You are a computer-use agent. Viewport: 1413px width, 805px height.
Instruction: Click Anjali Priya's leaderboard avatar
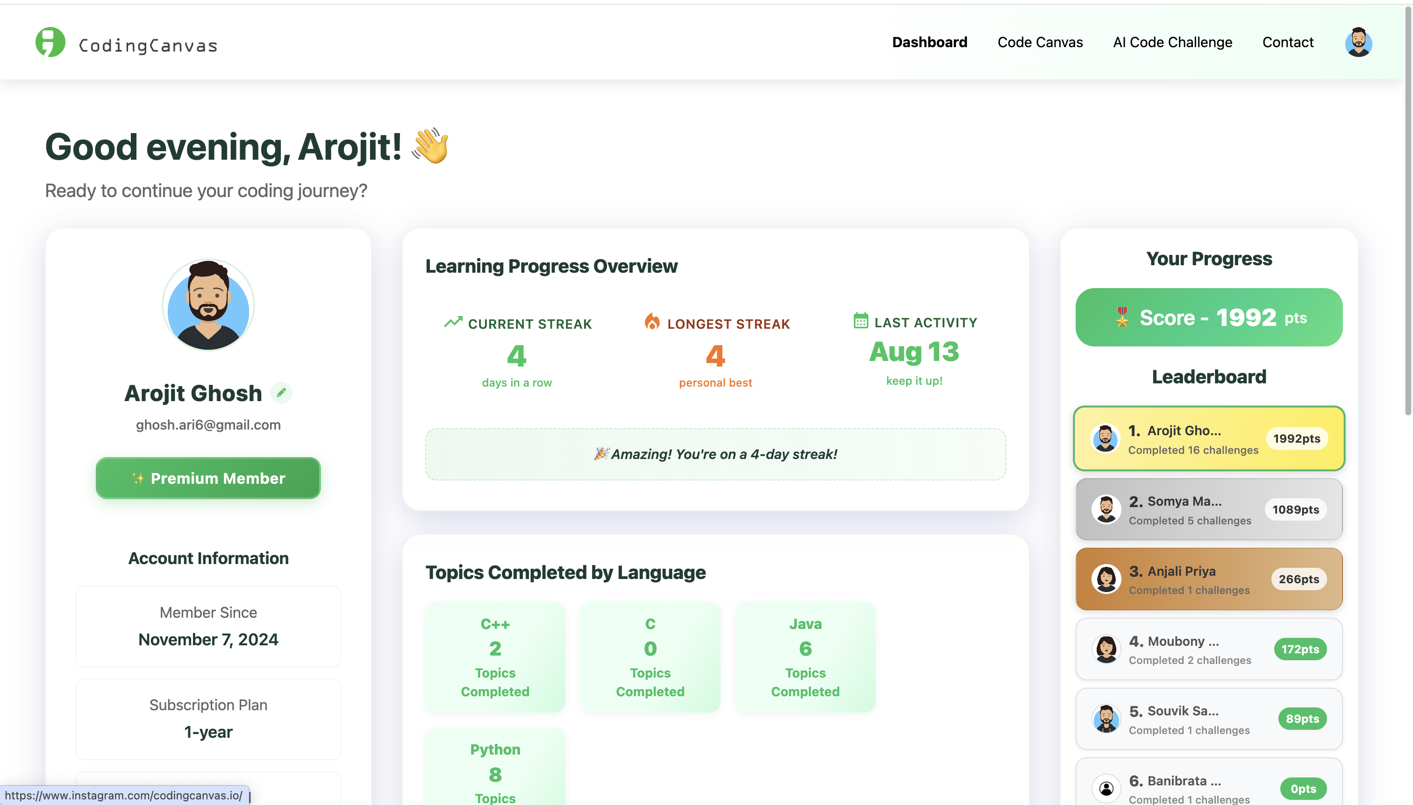pyautogui.click(x=1106, y=579)
